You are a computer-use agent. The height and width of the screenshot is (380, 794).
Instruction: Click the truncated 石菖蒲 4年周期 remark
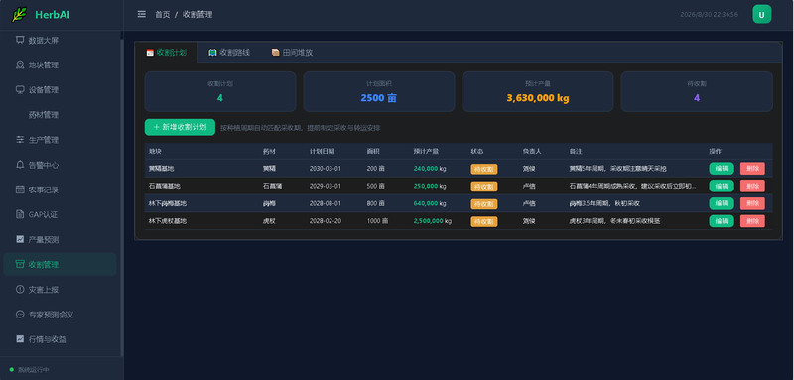coord(632,186)
